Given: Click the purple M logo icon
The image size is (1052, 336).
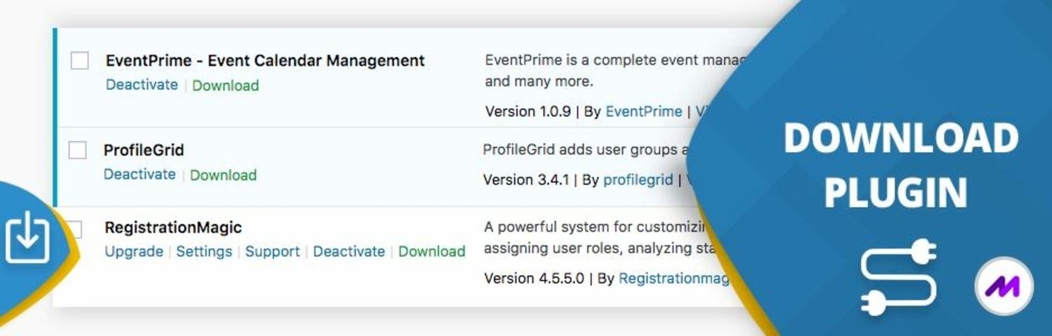Looking at the screenshot, I should click(1004, 286).
